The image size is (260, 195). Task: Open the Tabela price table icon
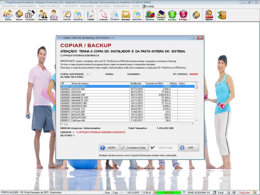[91, 15]
